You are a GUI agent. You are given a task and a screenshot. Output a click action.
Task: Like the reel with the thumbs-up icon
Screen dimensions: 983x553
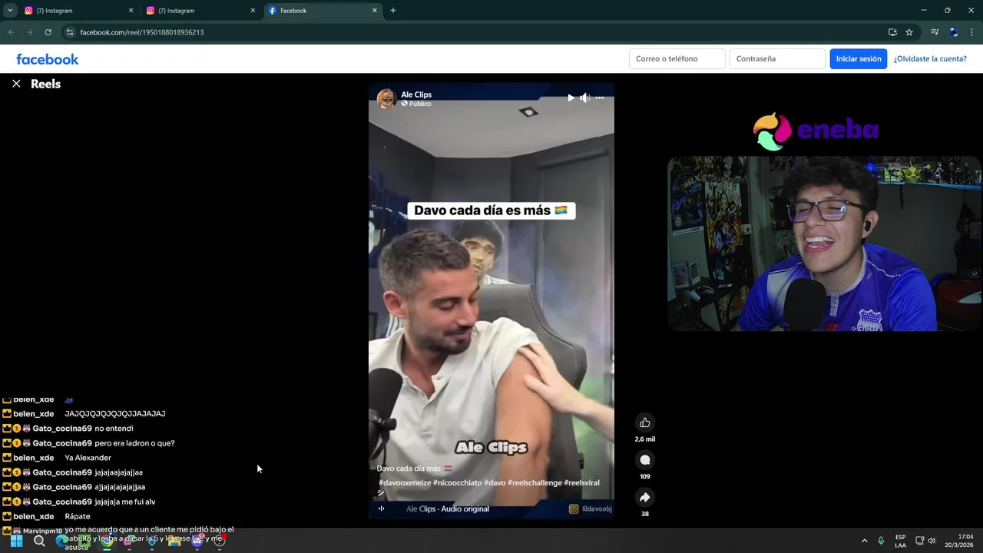tap(645, 422)
